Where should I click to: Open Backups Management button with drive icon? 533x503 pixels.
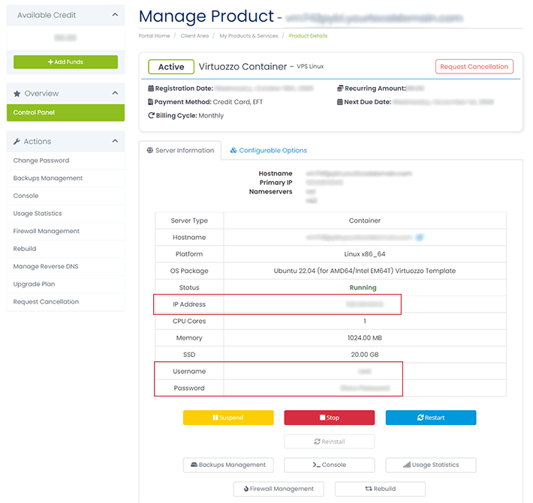click(x=228, y=465)
